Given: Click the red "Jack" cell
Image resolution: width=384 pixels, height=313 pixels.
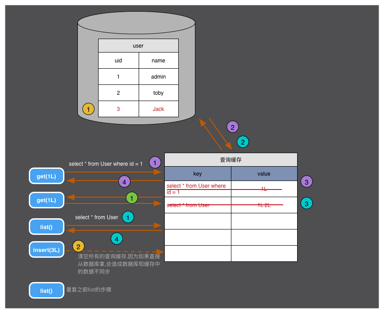Looking at the screenshot, I should [158, 109].
